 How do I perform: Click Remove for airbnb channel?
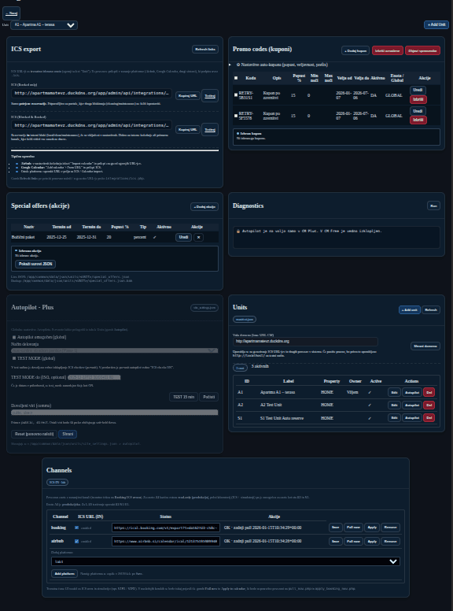click(x=390, y=541)
